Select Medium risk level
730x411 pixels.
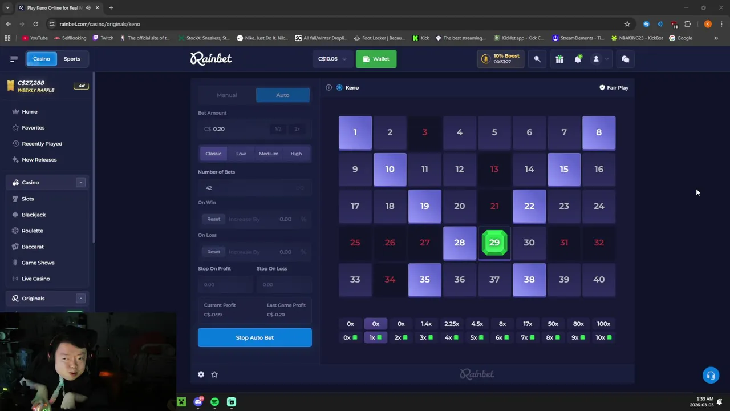(x=269, y=154)
